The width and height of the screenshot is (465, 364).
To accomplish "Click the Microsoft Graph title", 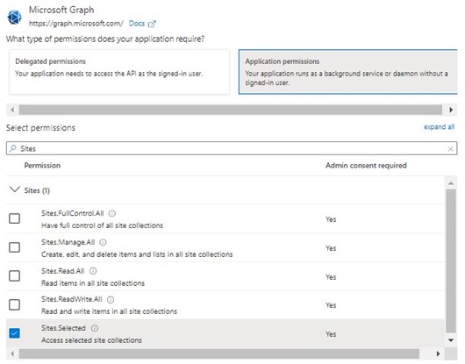I will coord(61,10).
